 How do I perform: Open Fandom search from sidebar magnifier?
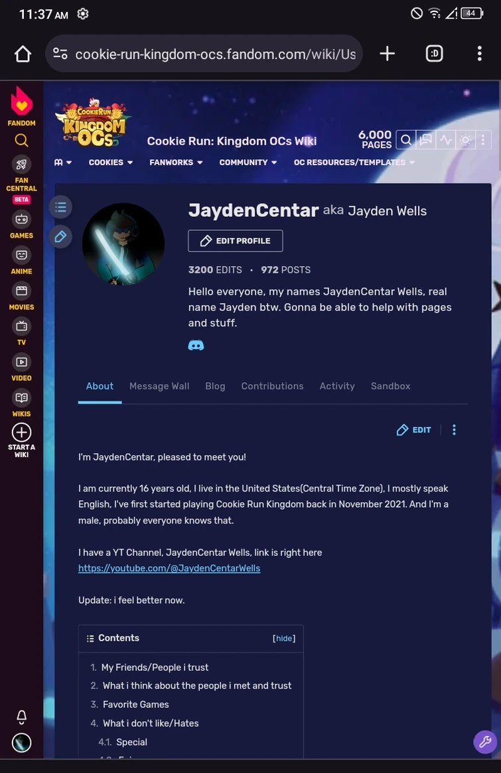point(21,141)
